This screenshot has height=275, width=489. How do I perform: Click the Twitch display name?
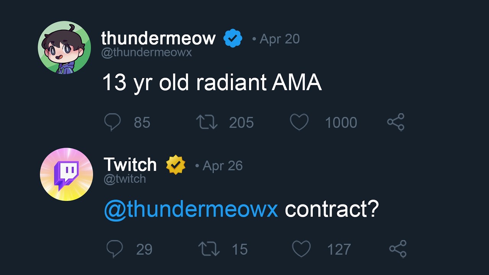130,165
